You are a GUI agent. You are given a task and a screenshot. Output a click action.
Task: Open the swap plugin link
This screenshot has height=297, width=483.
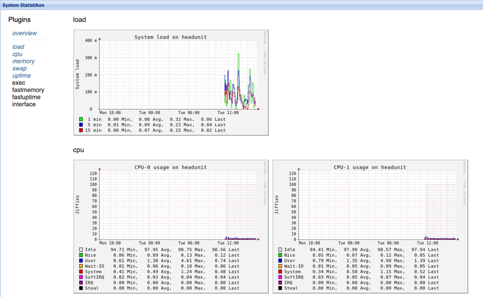[x=19, y=69]
